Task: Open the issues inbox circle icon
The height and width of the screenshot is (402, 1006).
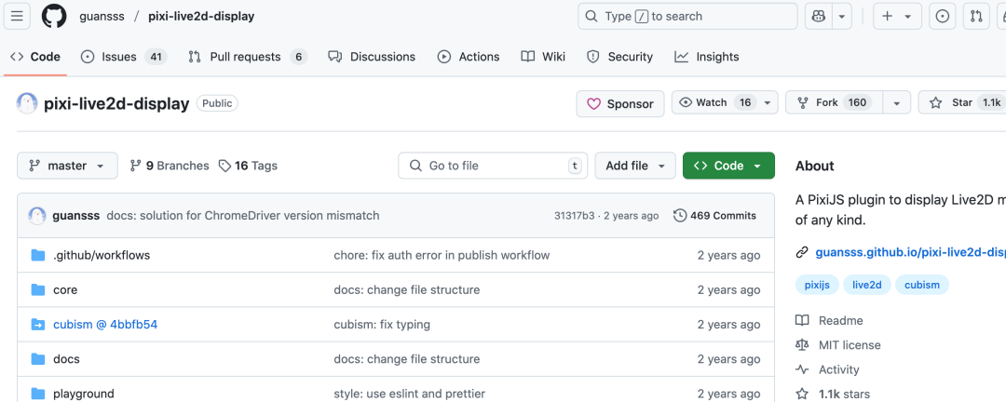Action: 942,17
